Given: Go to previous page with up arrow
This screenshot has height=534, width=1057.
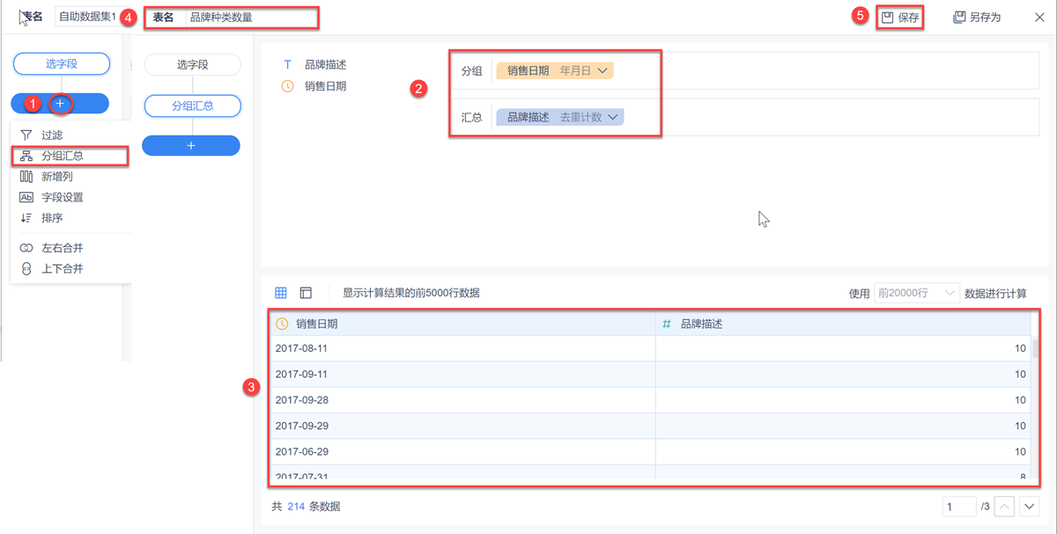Looking at the screenshot, I should [1004, 507].
